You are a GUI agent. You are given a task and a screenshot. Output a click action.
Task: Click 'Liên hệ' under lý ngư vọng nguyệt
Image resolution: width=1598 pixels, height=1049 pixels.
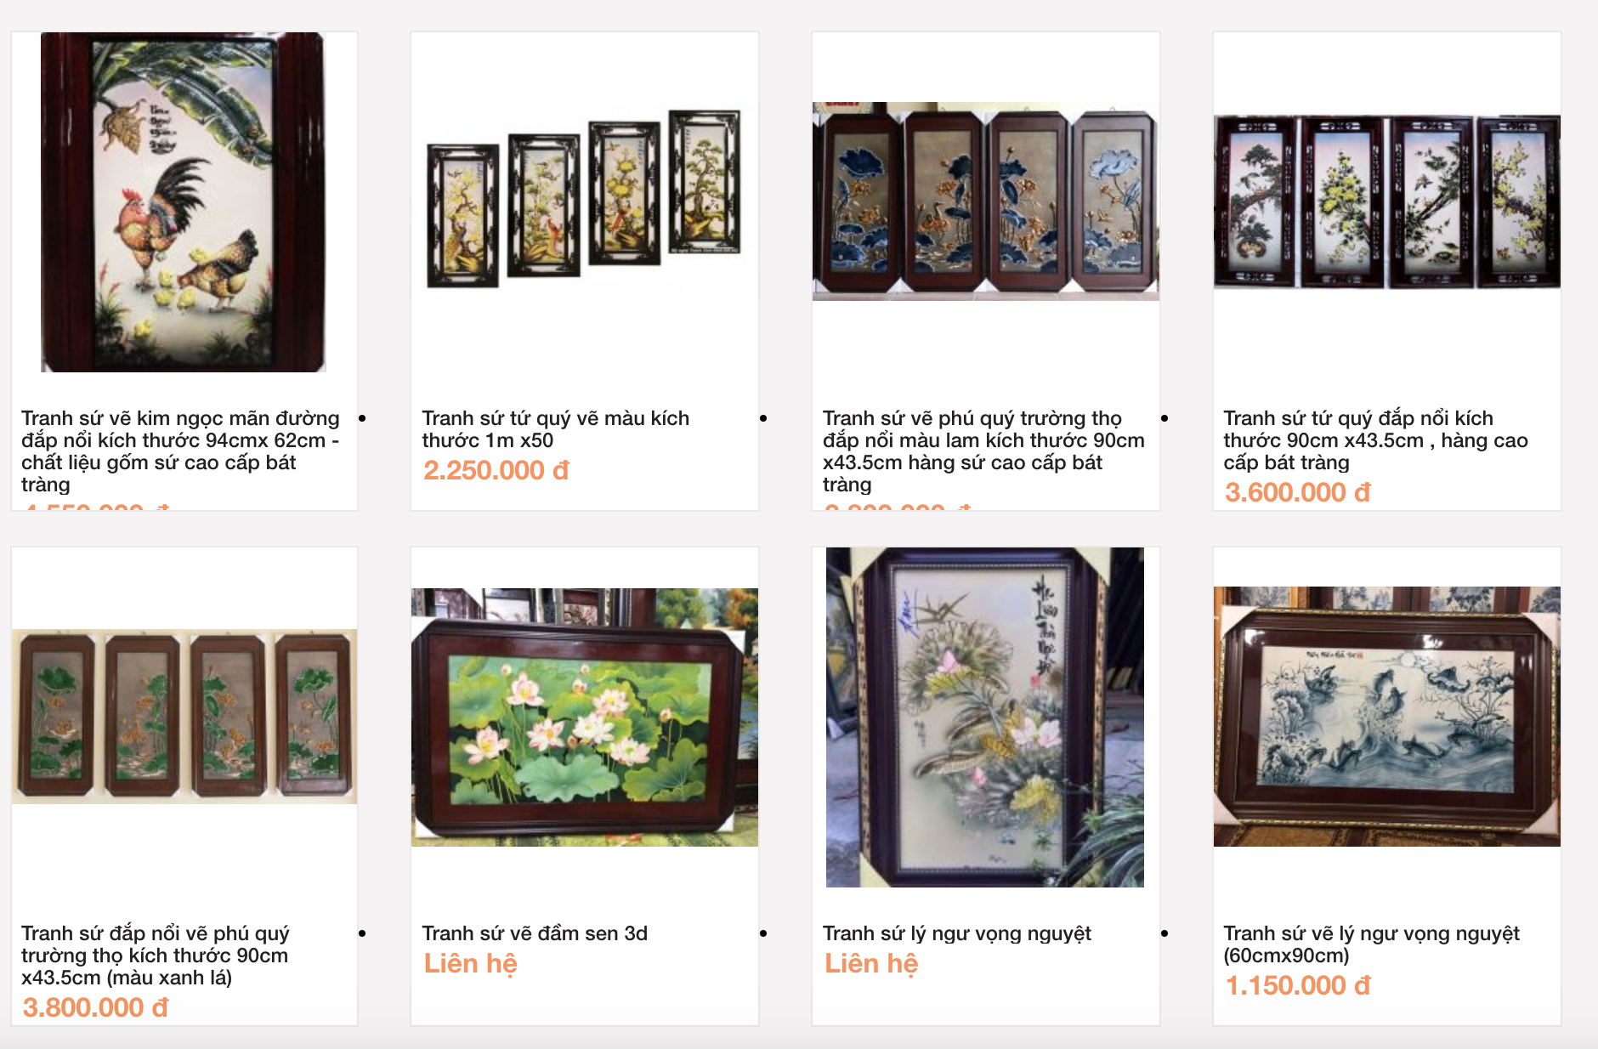point(871,964)
